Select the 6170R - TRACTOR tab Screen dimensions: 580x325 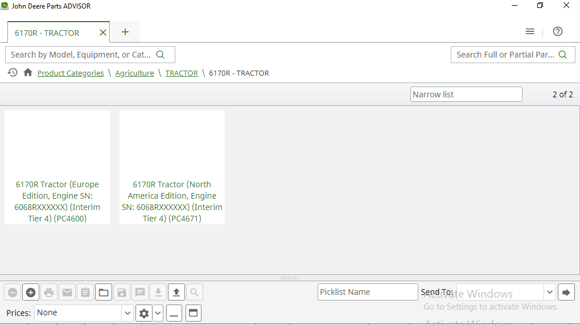(47, 33)
